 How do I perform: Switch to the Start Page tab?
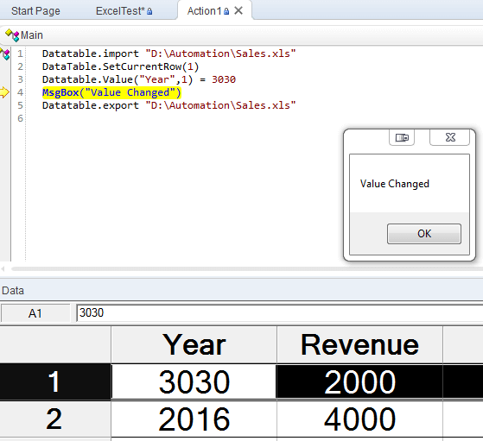(x=35, y=11)
